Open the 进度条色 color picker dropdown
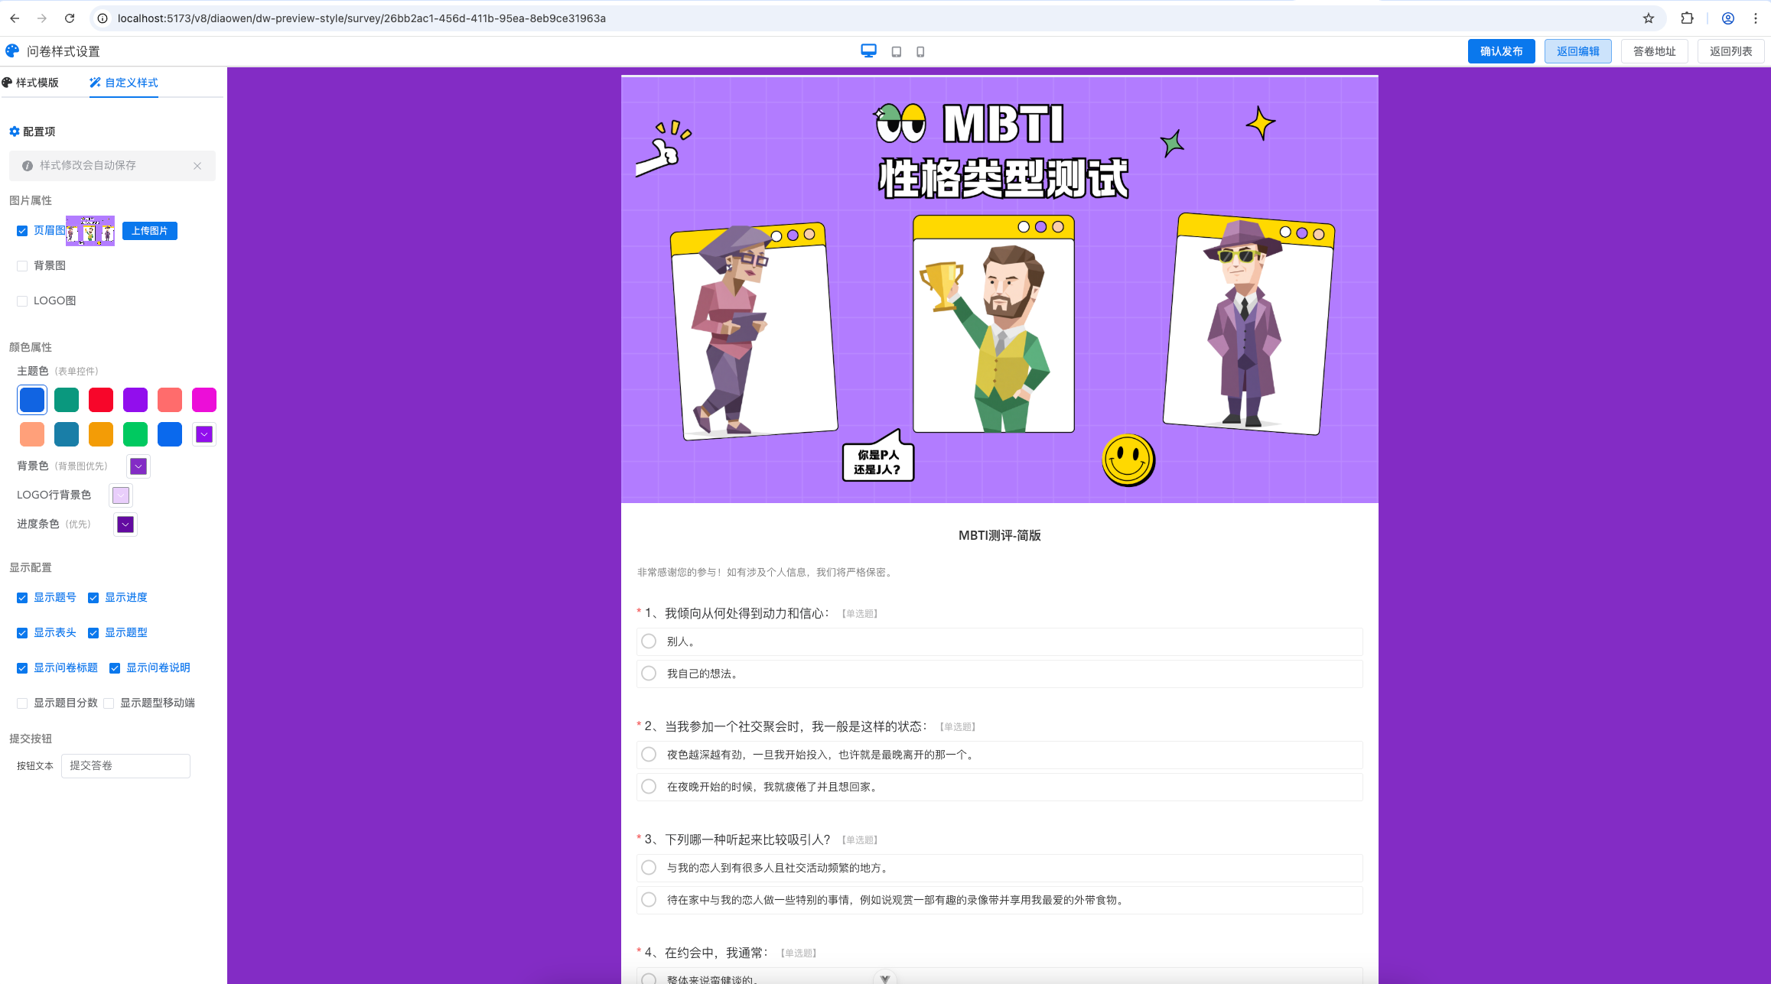This screenshot has width=1771, height=984. point(125,524)
